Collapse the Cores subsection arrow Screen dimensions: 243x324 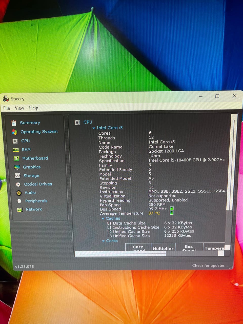103,241
